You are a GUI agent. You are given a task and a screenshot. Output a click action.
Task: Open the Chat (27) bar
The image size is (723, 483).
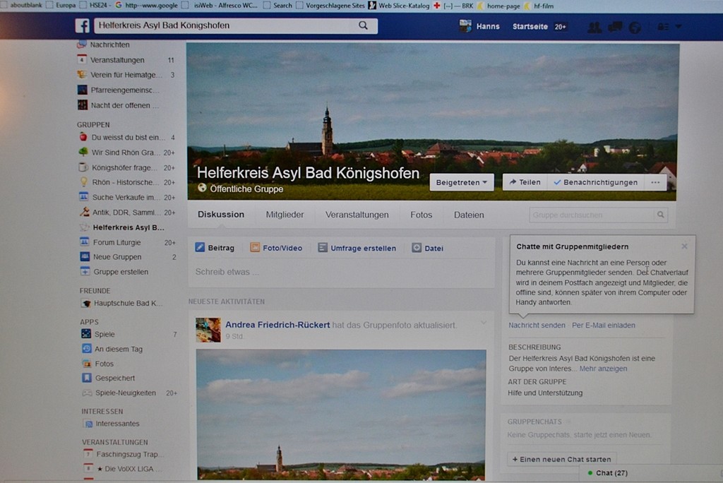[x=650, y=473]
